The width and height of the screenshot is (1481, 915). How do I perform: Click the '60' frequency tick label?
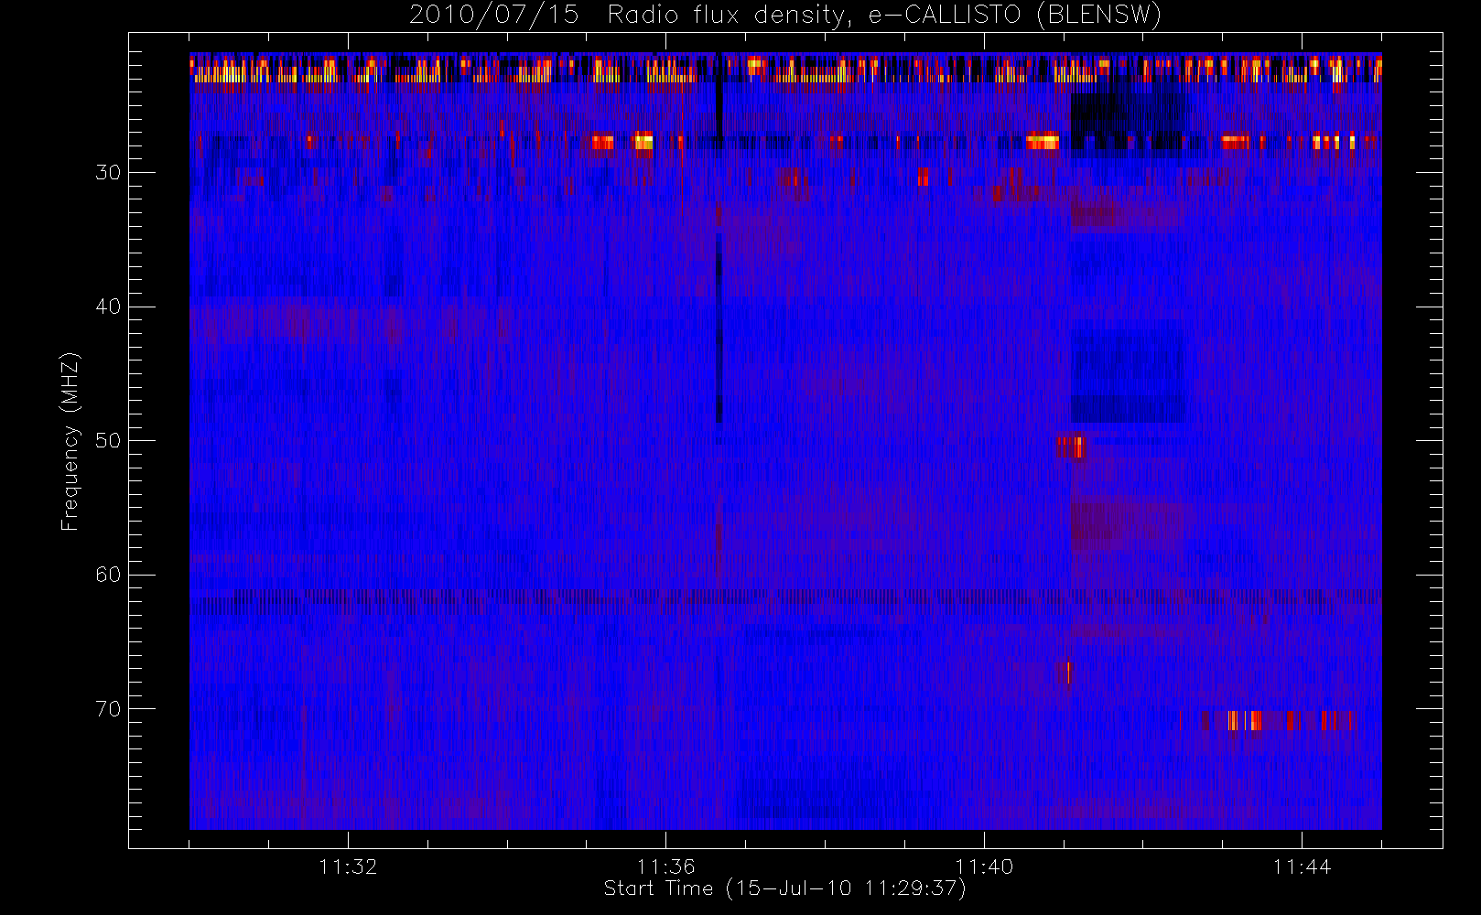(x=108, y=575)
